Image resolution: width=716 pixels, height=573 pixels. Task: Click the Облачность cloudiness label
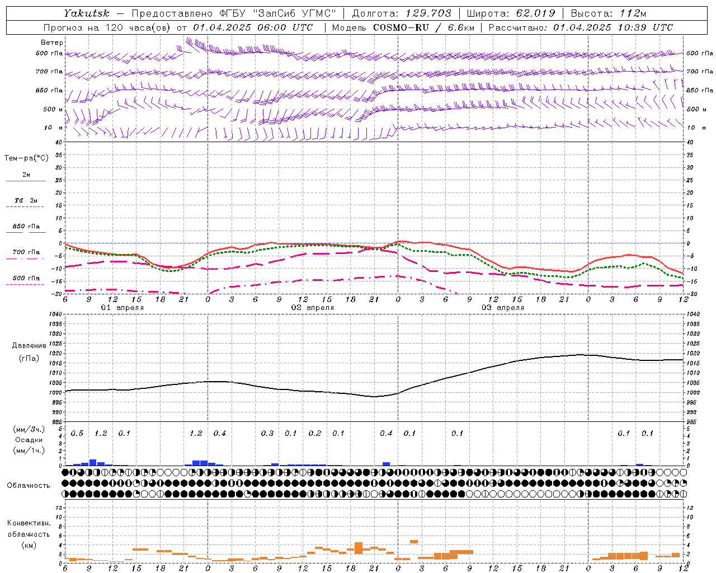[x=29, y=486]
